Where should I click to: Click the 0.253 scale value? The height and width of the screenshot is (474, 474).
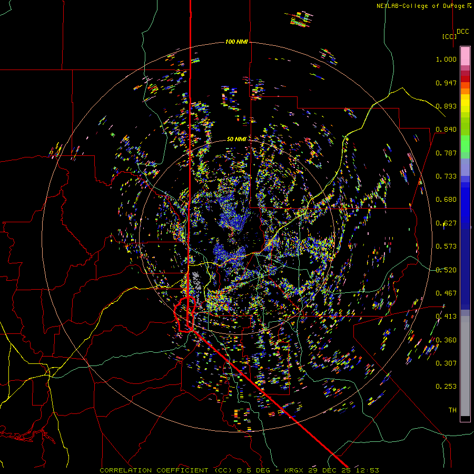tap(446, 387)
